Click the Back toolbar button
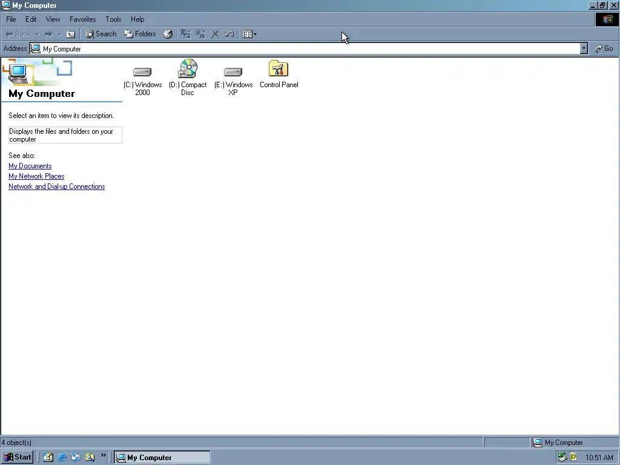 pos(18,34)
